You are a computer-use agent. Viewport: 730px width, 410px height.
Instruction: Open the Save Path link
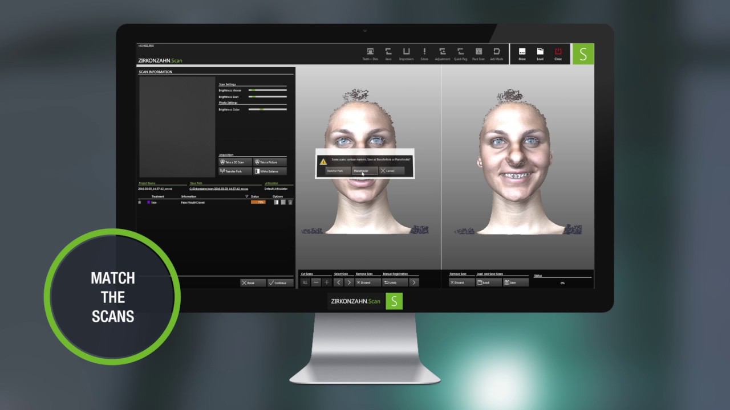219,188
